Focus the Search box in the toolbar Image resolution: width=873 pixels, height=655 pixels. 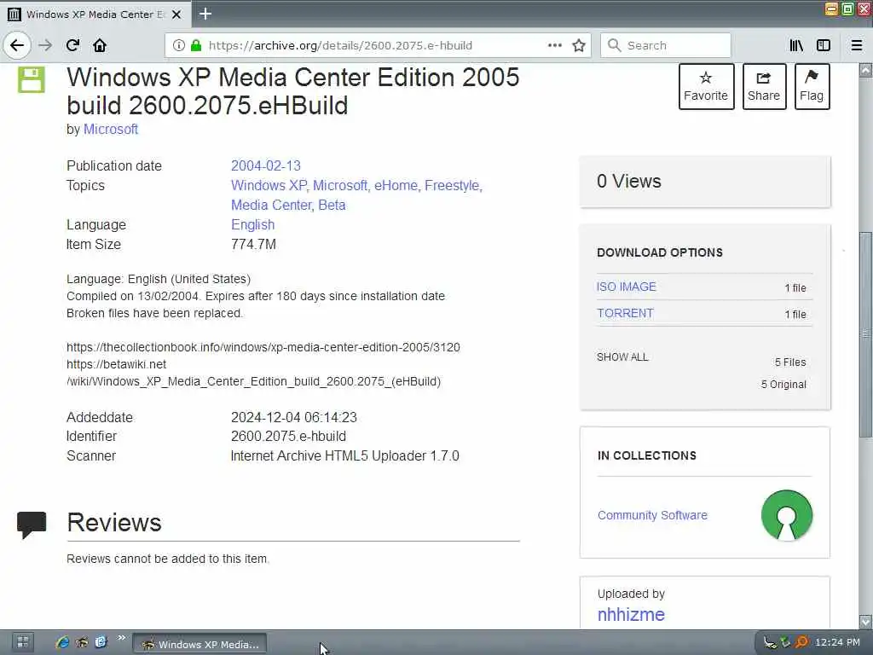(665, 45)
